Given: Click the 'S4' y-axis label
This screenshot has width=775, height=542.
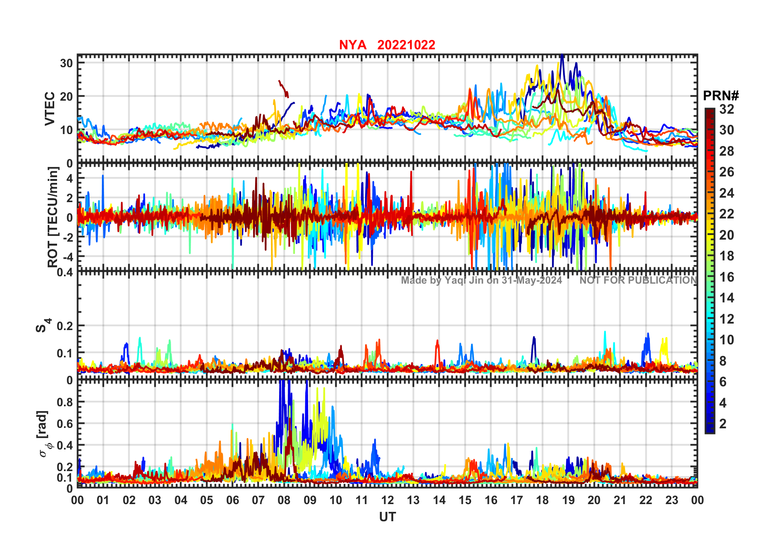Looking at the screenshot, I should 43,326.
